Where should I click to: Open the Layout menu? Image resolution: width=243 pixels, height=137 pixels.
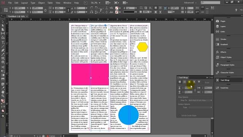coord(24,3)
